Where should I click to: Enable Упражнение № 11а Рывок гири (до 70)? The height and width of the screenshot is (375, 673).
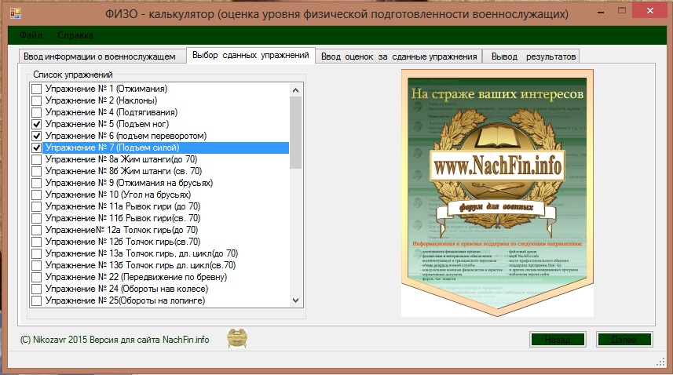coord(36,206)
